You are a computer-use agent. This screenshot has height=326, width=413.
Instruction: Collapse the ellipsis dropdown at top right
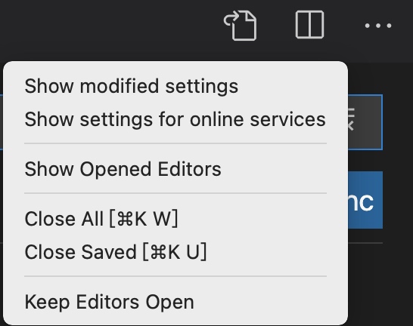coord(378,26)
